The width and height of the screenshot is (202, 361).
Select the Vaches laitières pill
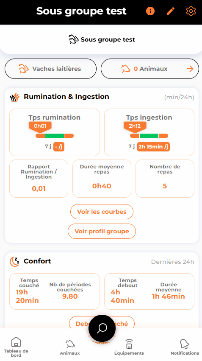[x=50, y=69]
